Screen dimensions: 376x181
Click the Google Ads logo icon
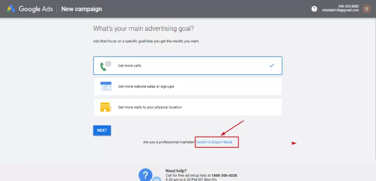pyautogui.click(x=11, y=9)
